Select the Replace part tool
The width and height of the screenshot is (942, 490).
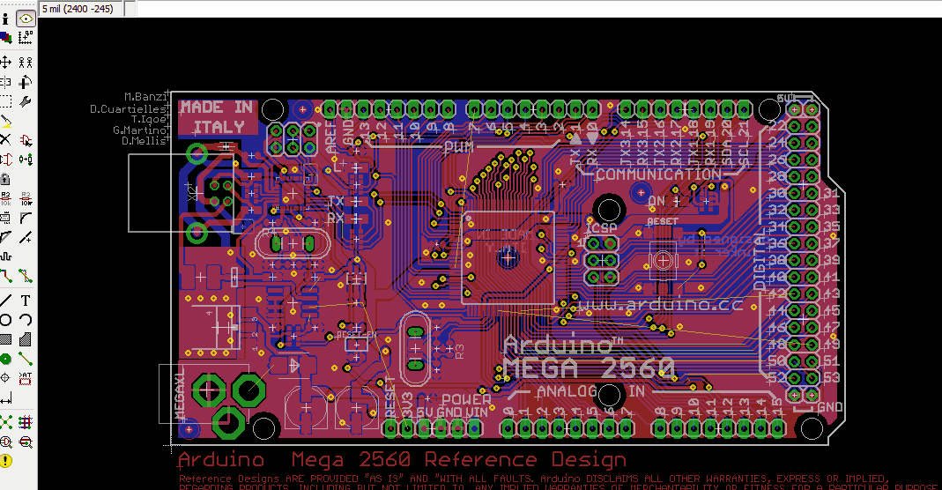(x=26, y=160)
